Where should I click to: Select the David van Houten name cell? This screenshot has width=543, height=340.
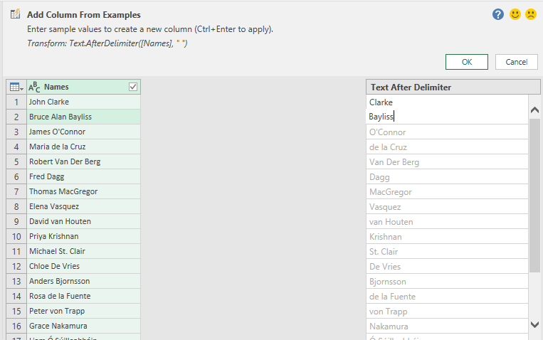point(83,221)
